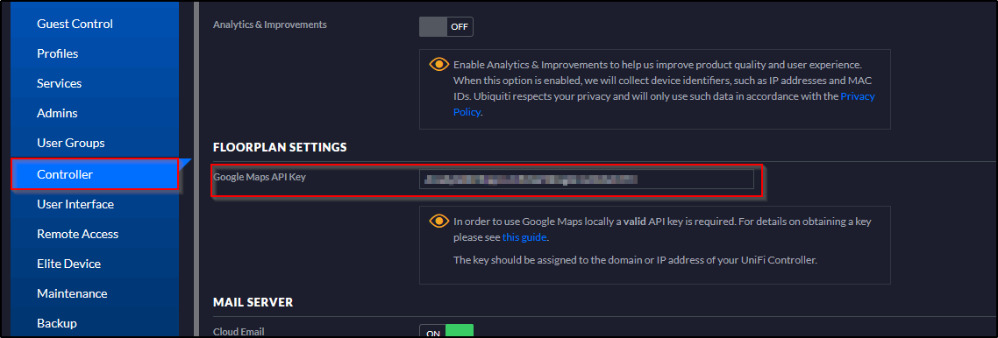Open the Profiles section
Viewport: 998px width, 338px height.
tap(57, 53)
